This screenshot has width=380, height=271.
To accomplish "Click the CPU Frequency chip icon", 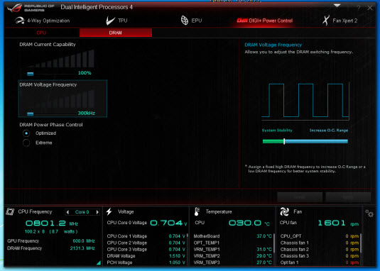I will coord(10,211).
